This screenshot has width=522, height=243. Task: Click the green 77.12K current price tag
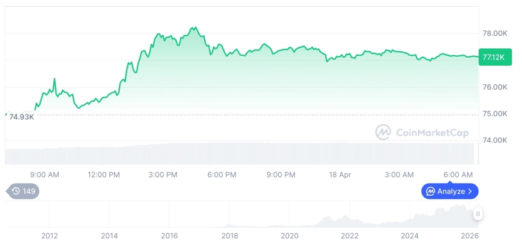coord(492,57)
